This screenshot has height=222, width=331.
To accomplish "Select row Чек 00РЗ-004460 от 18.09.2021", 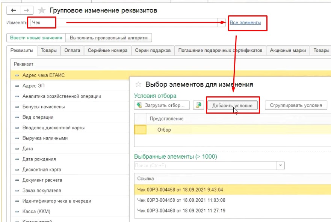I will click(233, 210).
